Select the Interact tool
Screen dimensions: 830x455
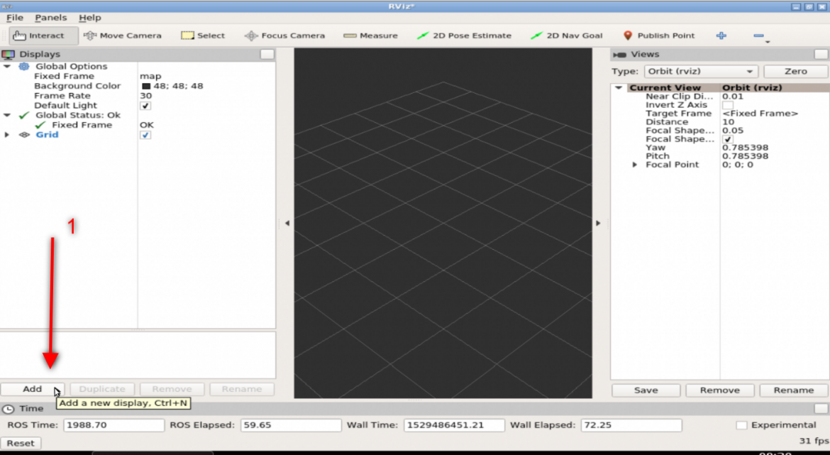(x=44, y=35)
